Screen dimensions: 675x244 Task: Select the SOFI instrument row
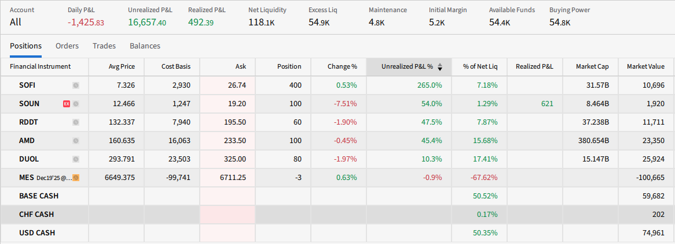[x=337, y=85]
